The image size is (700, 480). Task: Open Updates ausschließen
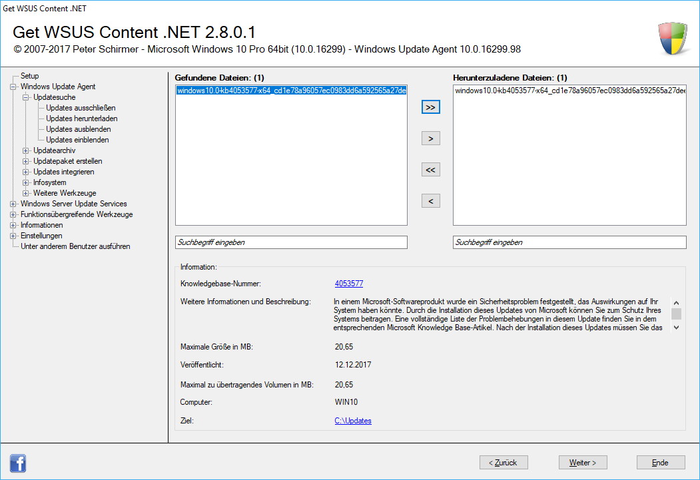pos(81,108)
